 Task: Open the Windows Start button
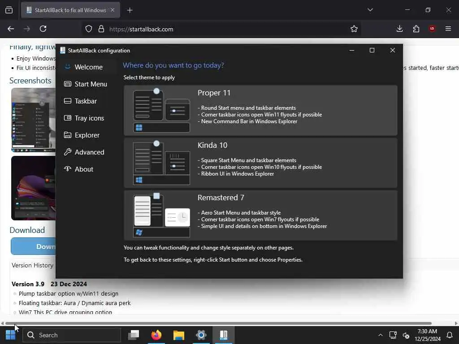click(x=11, y=335)
